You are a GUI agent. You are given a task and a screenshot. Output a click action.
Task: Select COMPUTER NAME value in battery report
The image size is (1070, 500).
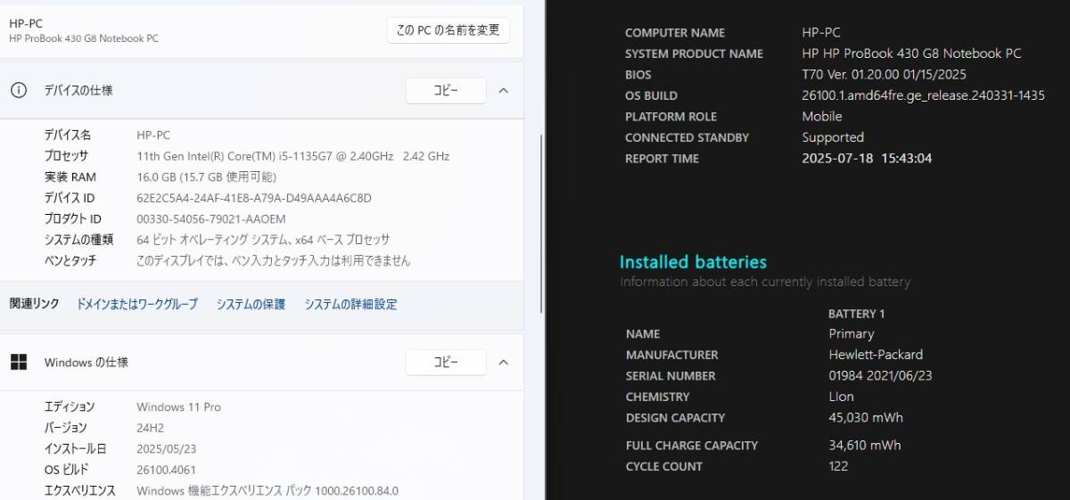(x=821, y=32)
